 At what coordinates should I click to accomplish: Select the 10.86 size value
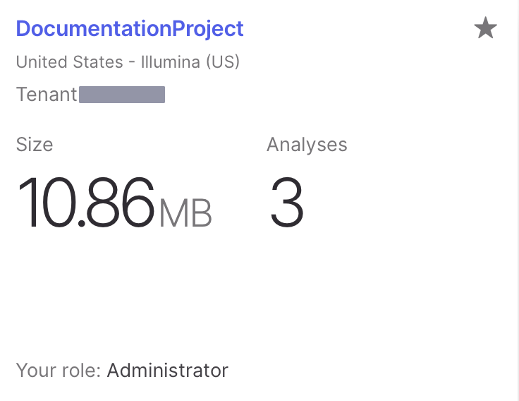[85, 203]
